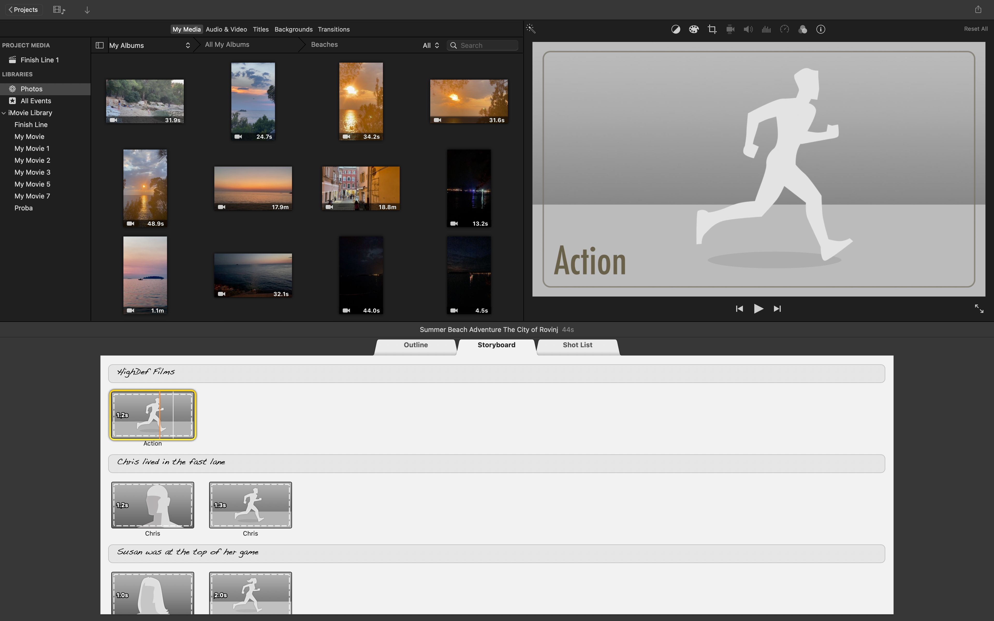Select the 18.8m street video thumbnail
Image resolution: width=994 pixels, height=621 pixels.
pos(361,188)
